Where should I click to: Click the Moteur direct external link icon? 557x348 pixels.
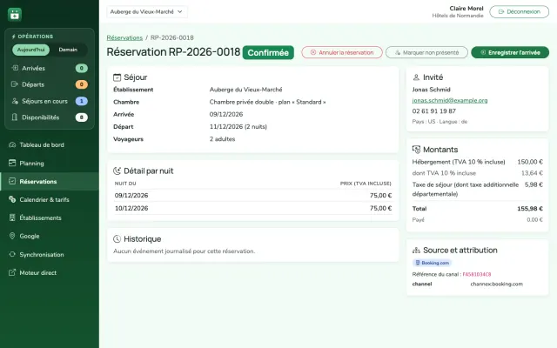pyautogui.click(x=12, y=272)
